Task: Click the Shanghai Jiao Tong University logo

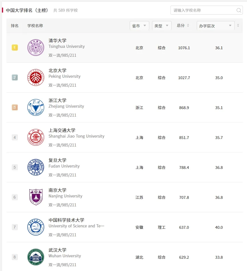Action: (36, 137)
